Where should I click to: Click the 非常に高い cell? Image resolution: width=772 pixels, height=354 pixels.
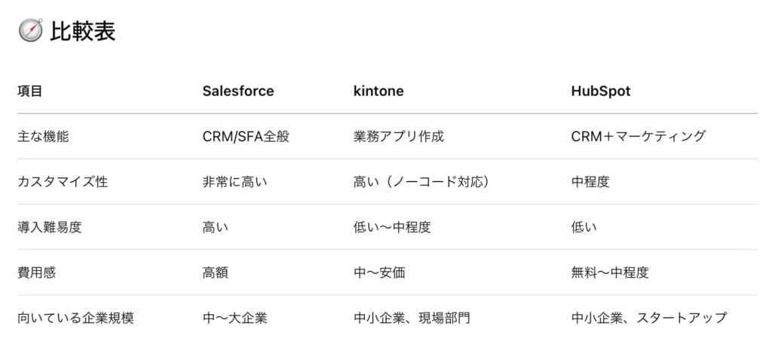click(x=235, y=182)
